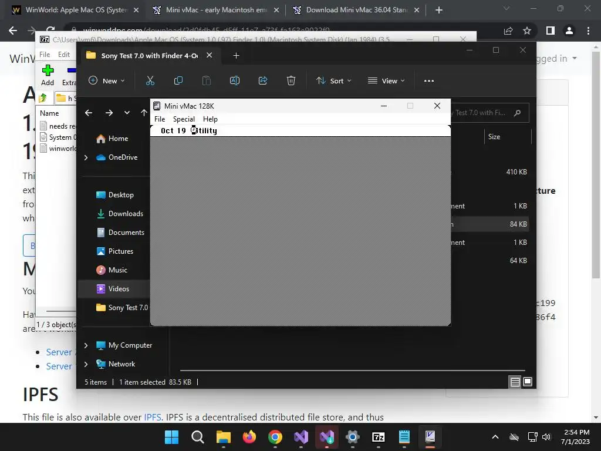Open Mini vMac Special menu
601x451 pixels.
pos(184,119)
